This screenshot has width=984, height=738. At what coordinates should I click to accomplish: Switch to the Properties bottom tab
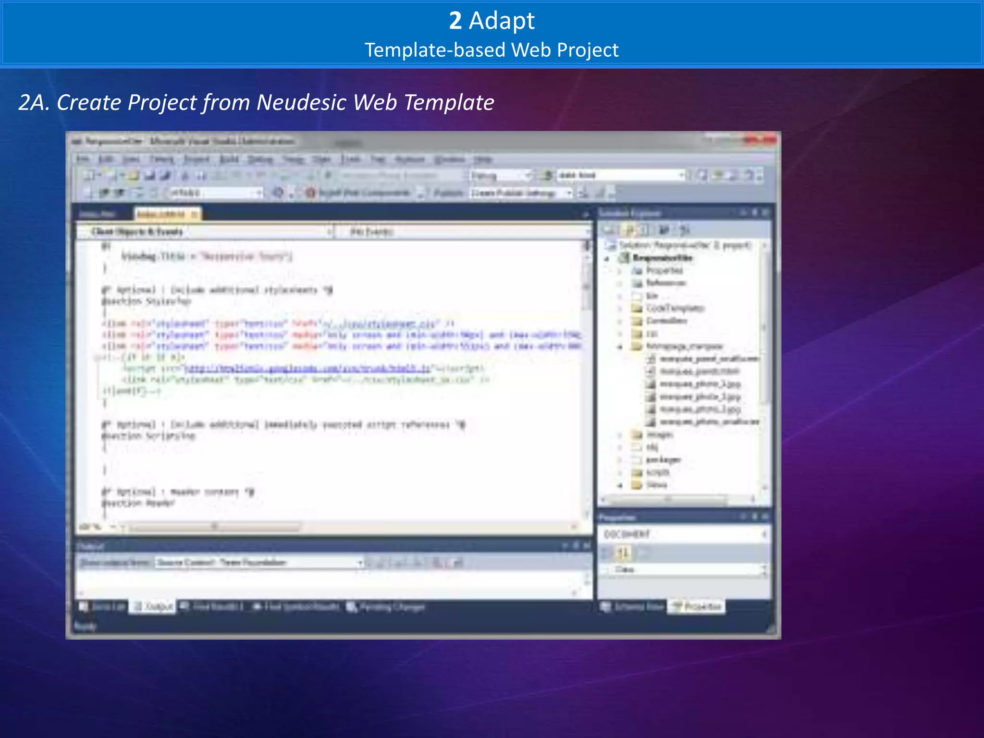(x=697, y=607)
